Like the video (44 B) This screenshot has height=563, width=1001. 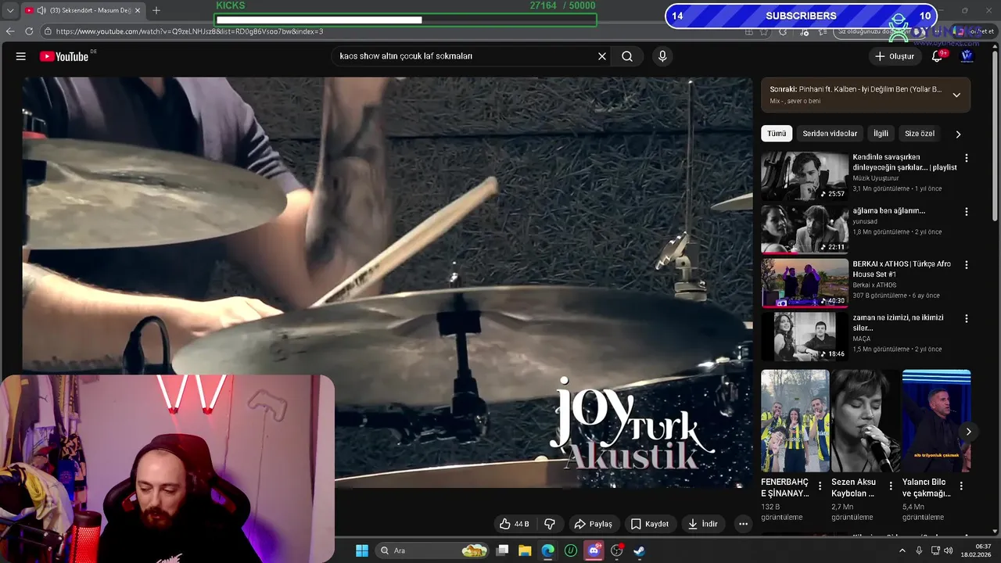(x=515, y=524)
